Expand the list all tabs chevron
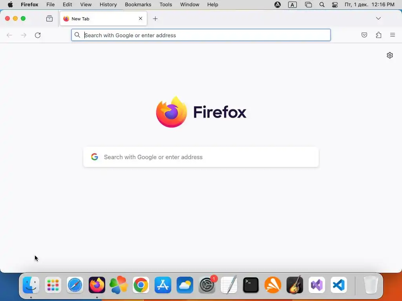Image resolution: width=402 pixels, height=301 pixels. coord(378,18)
